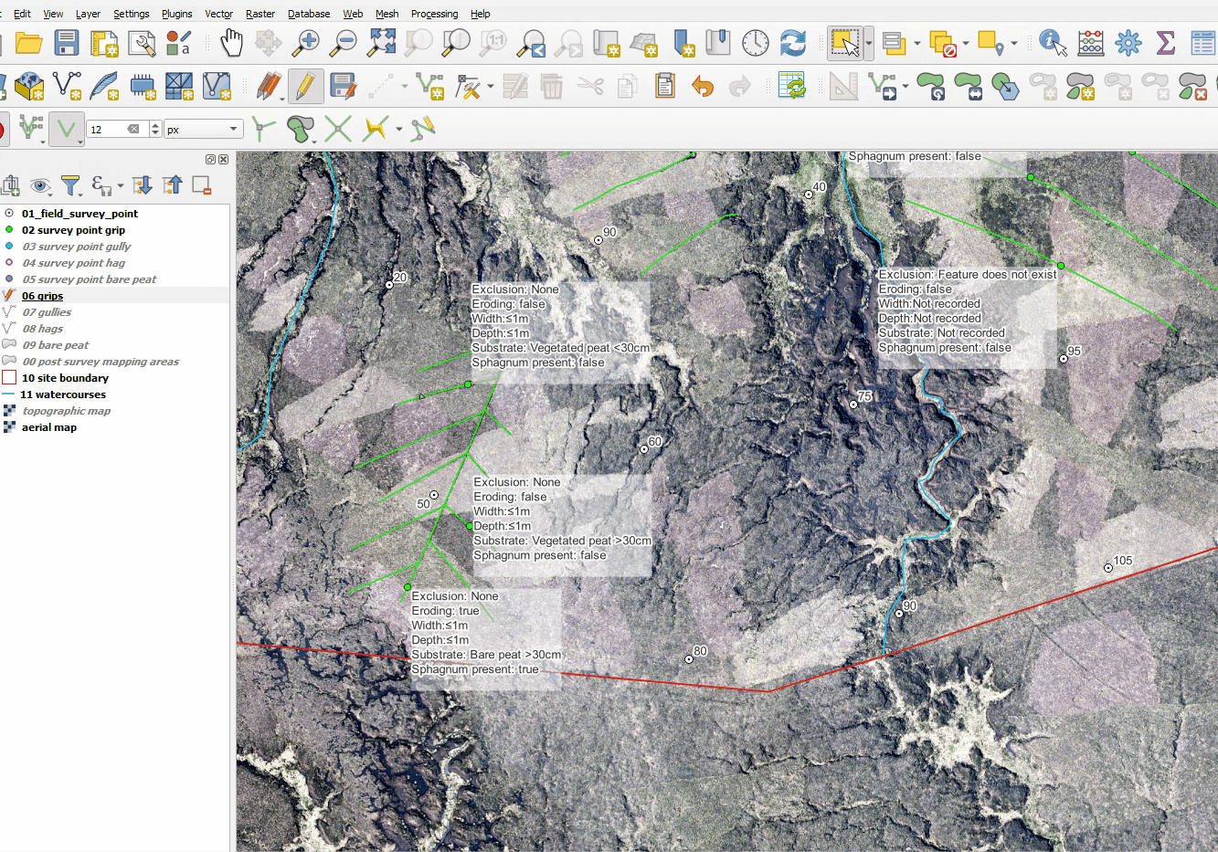Viewport: 1218px width, 852px height.
Task: Select the 11 watercourses layer
Action: pos(63,394)
